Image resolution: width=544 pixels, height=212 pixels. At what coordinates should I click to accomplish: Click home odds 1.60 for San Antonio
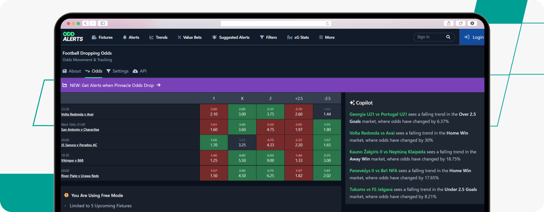tap(214, 127)
